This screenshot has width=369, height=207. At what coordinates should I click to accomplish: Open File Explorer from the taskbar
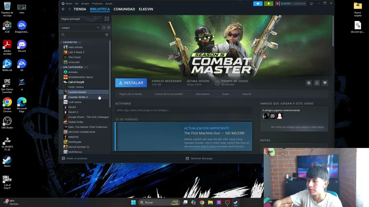coord(210,202)
